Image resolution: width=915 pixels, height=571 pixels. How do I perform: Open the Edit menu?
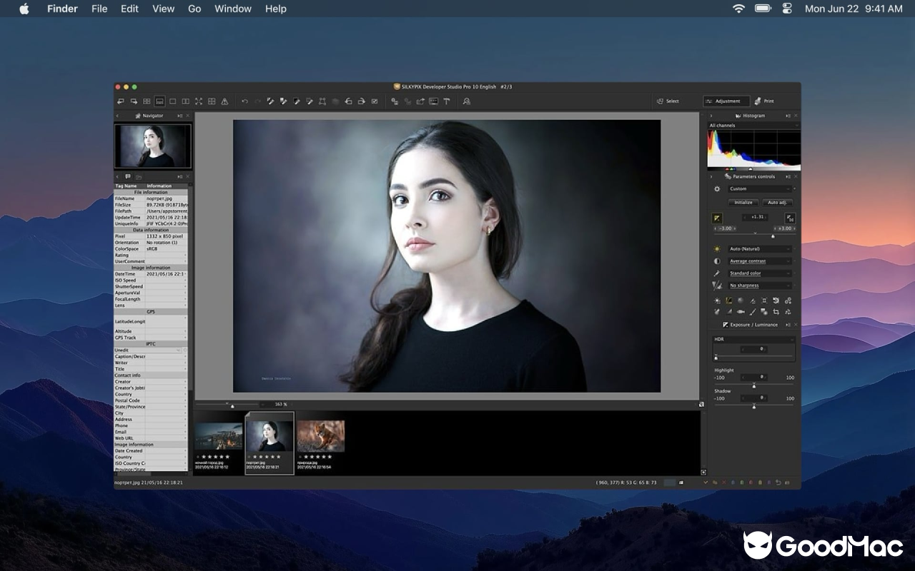[x=129, y=9]
